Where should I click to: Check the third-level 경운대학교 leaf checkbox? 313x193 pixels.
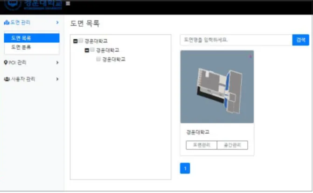pos(98,59)
